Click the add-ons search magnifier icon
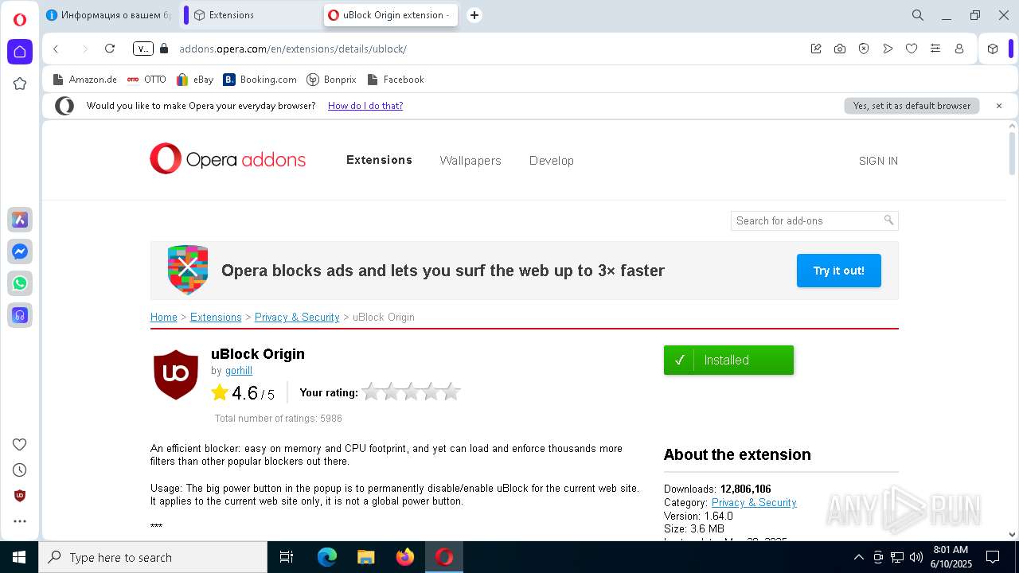The height and width of the screenshot is (573, 1019). 888,220
